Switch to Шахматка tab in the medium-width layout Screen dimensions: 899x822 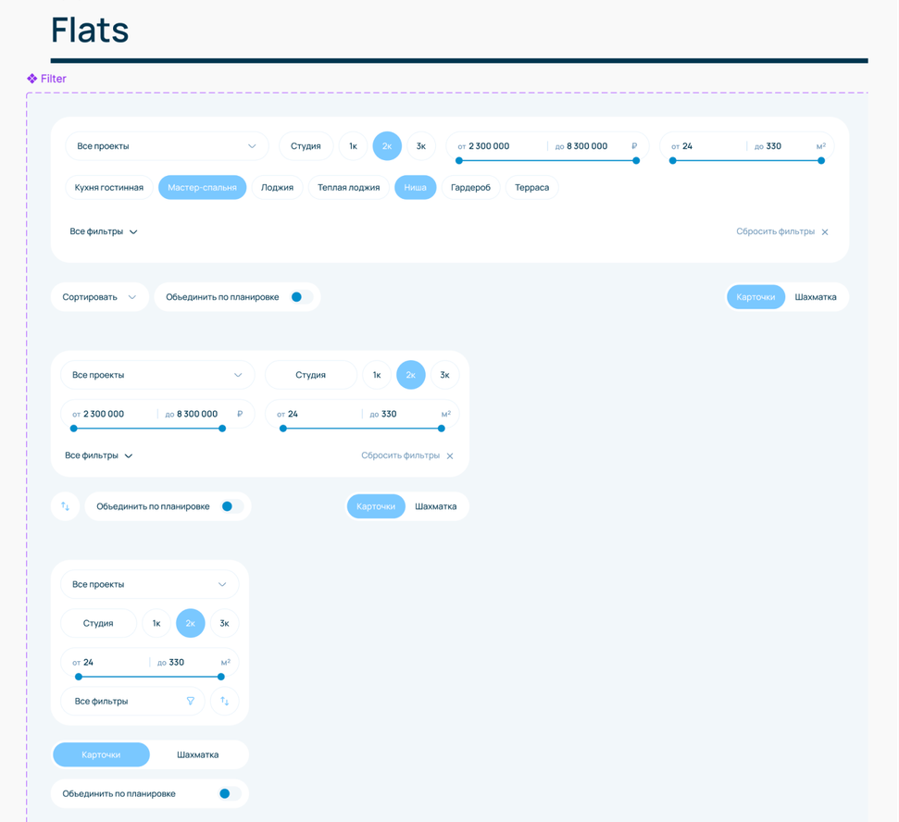436,506
